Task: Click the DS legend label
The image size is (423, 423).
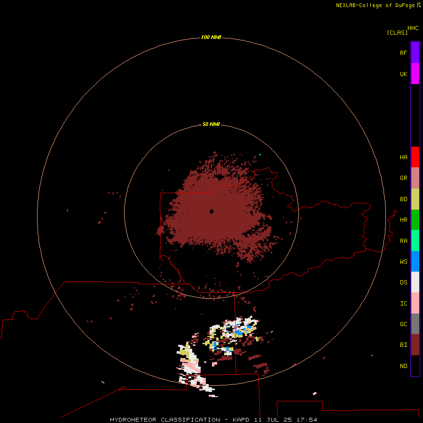Action: (x=404, y=282)
